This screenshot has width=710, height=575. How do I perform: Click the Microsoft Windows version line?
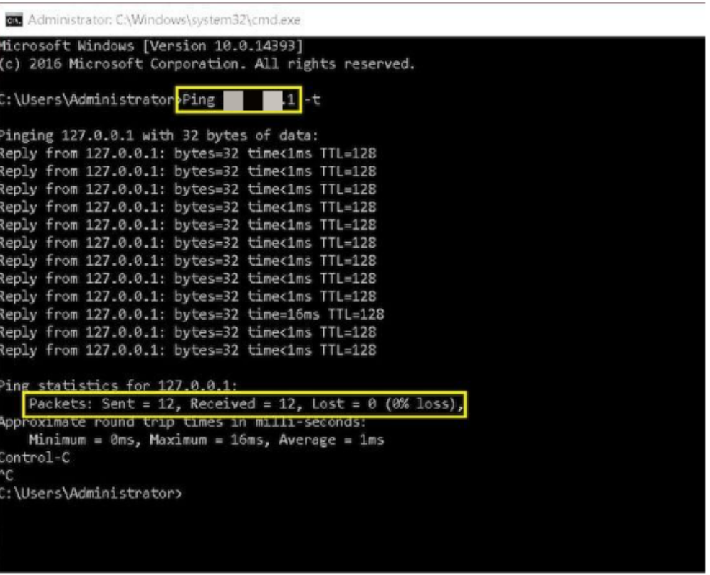(151, 46)
